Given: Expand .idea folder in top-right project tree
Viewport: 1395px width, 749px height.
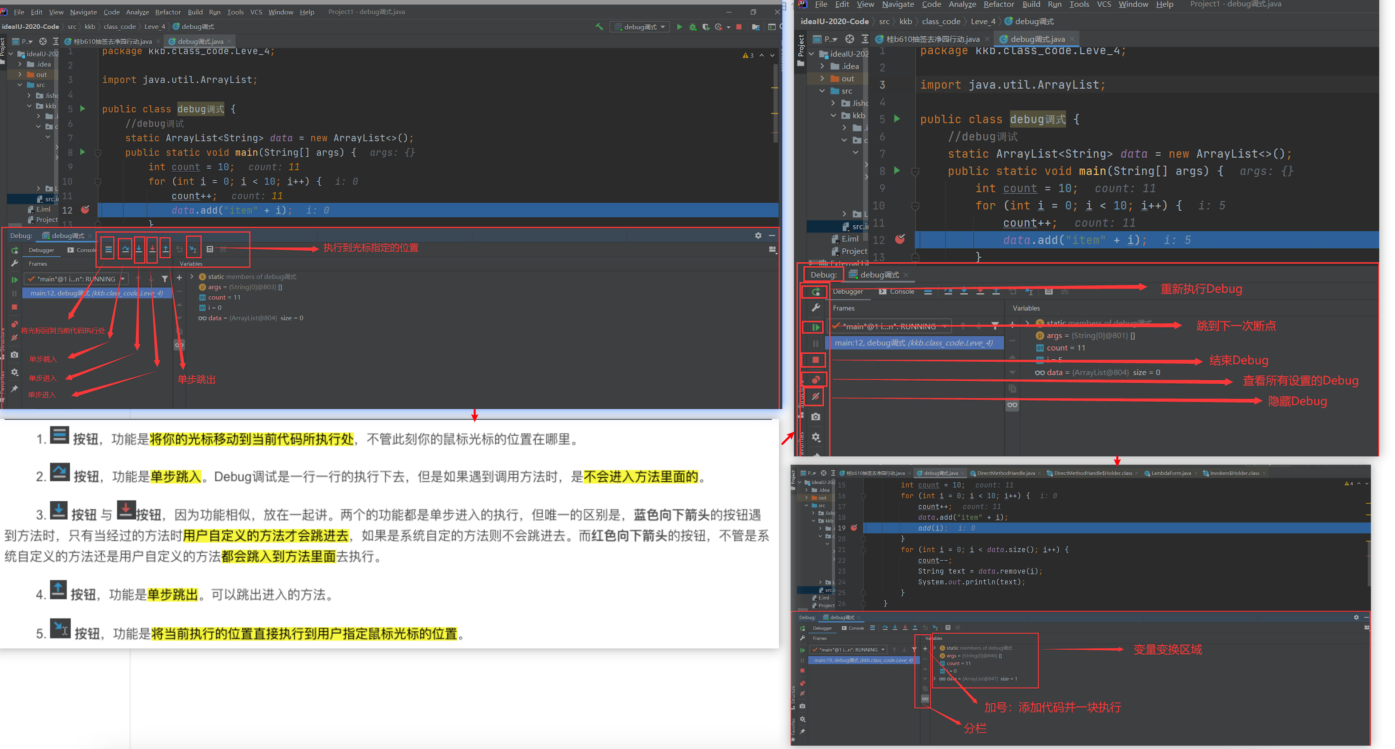Looking at the screenshot, I should [x=823, y=66].
